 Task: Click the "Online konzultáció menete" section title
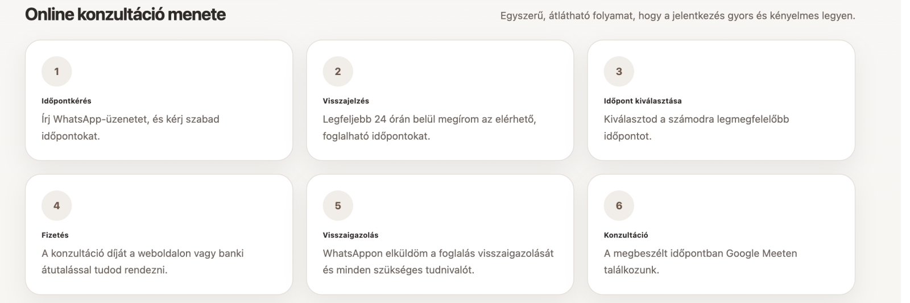click(125, 15)
